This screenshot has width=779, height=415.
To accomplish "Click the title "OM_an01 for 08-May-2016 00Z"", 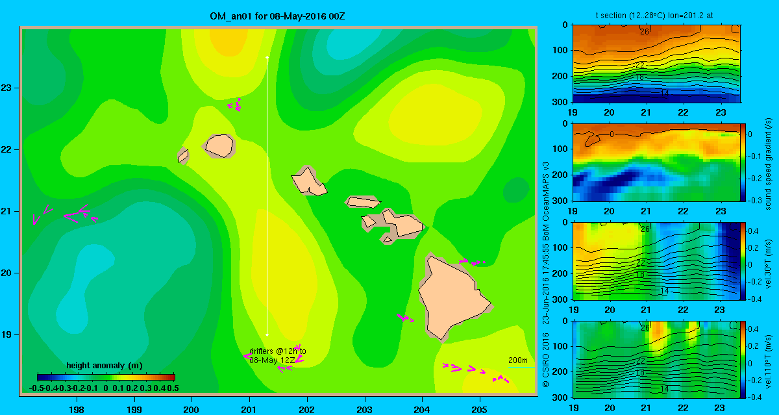I will click(277, 16).
